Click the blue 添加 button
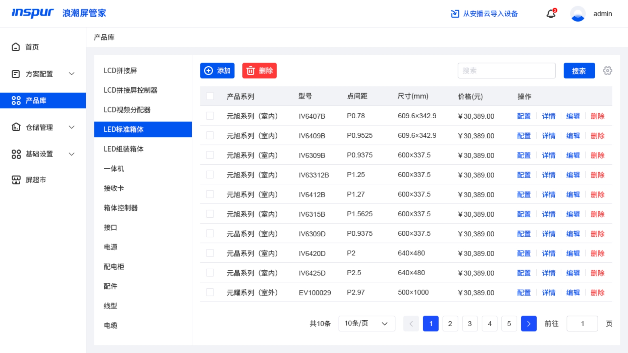 pos(217,71)
